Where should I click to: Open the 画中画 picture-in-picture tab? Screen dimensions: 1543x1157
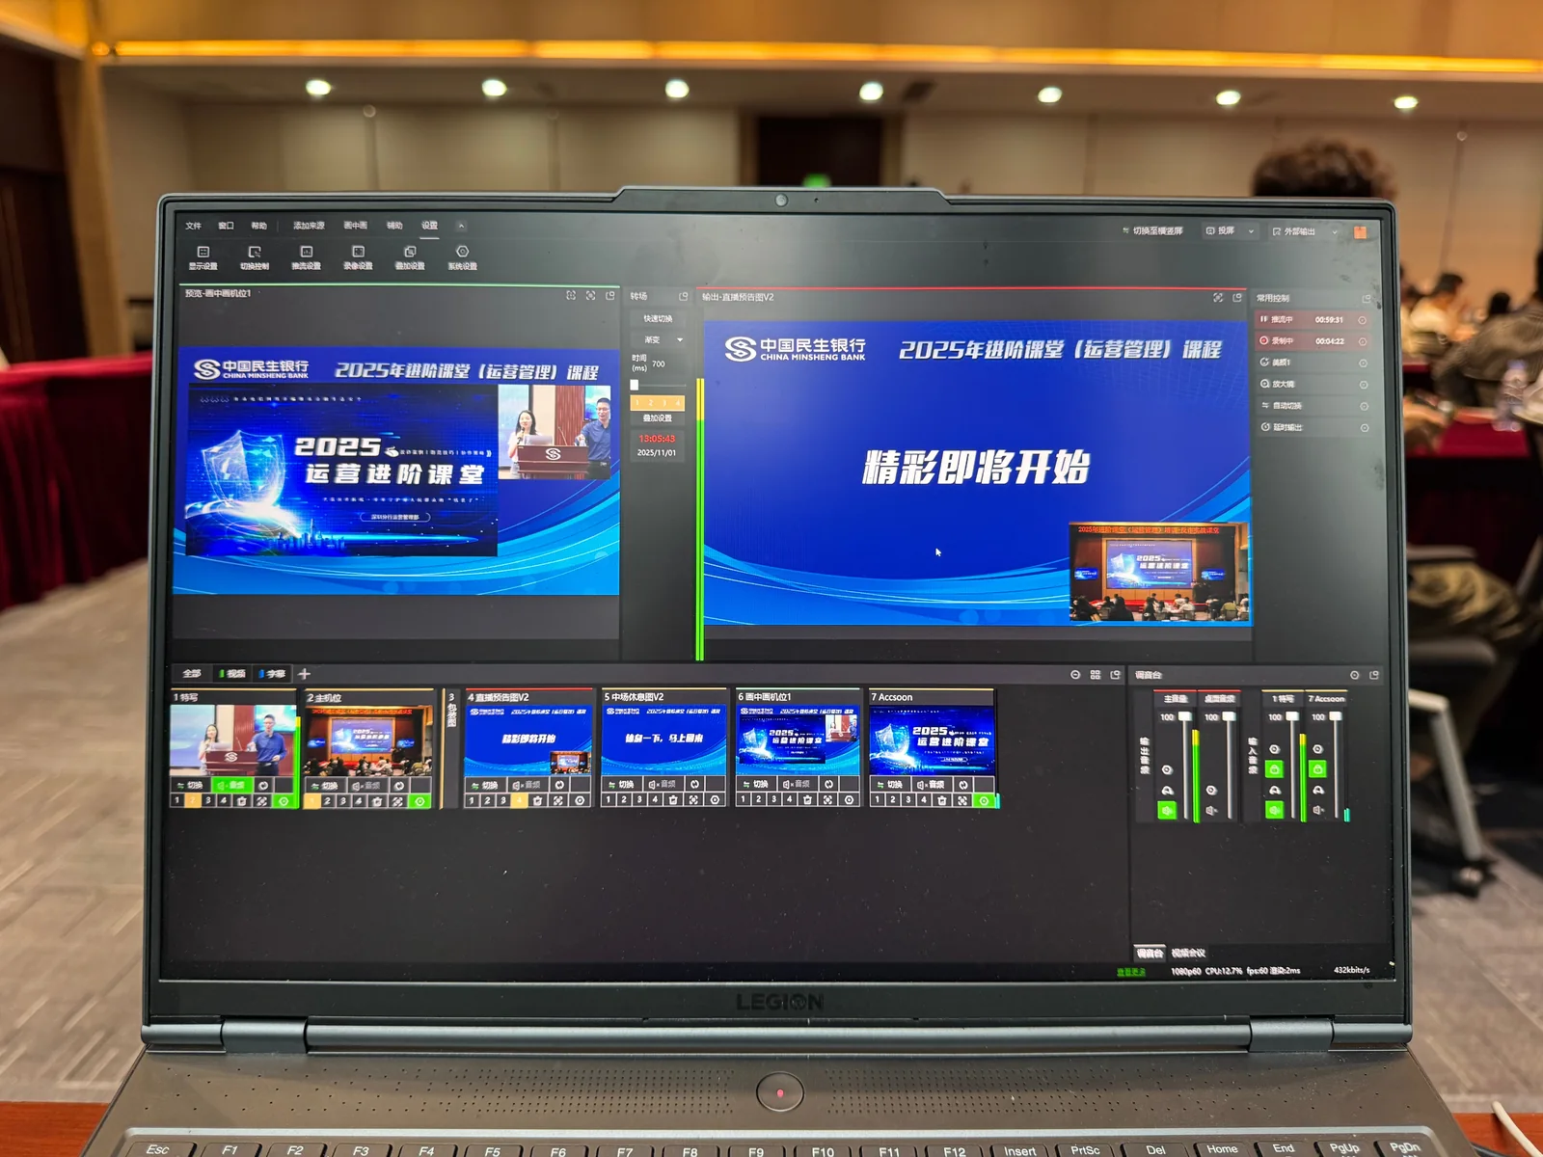(355, 226)
